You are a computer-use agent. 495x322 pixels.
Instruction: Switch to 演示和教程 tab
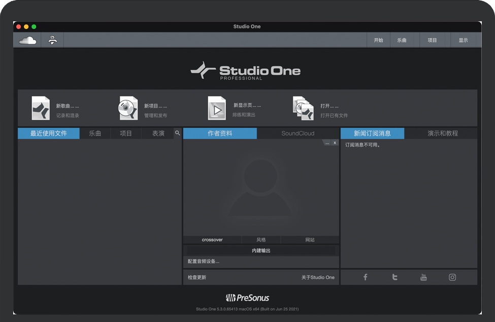coord(442,134)
